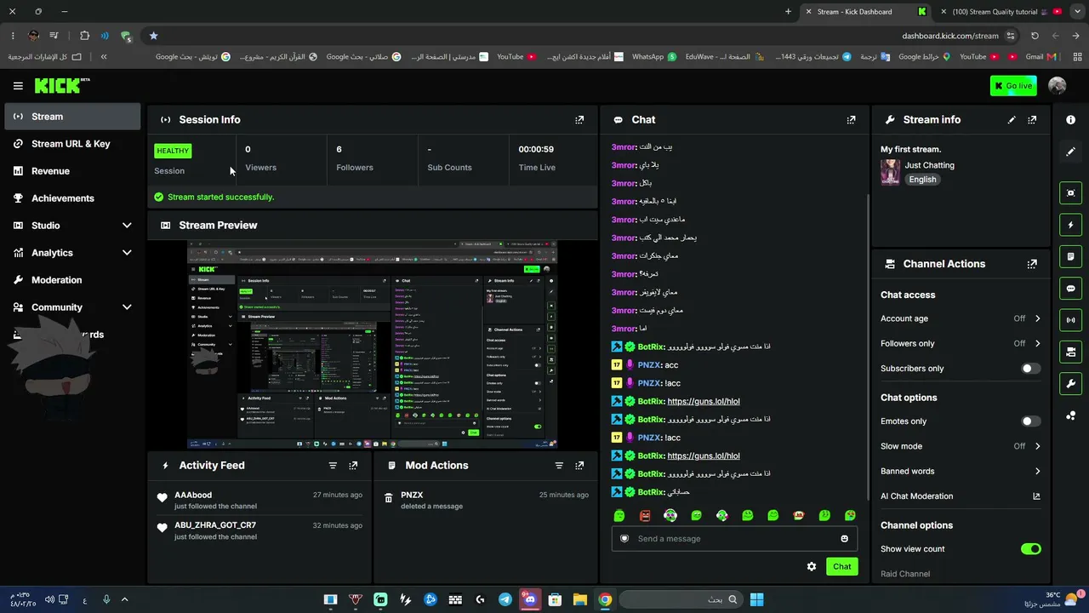Image resolution: width=1089 pixels, height=613 pixels.
Task: Open AI Chat Moderation external link
Action: pyautogui.click(x=1036, y=496)
